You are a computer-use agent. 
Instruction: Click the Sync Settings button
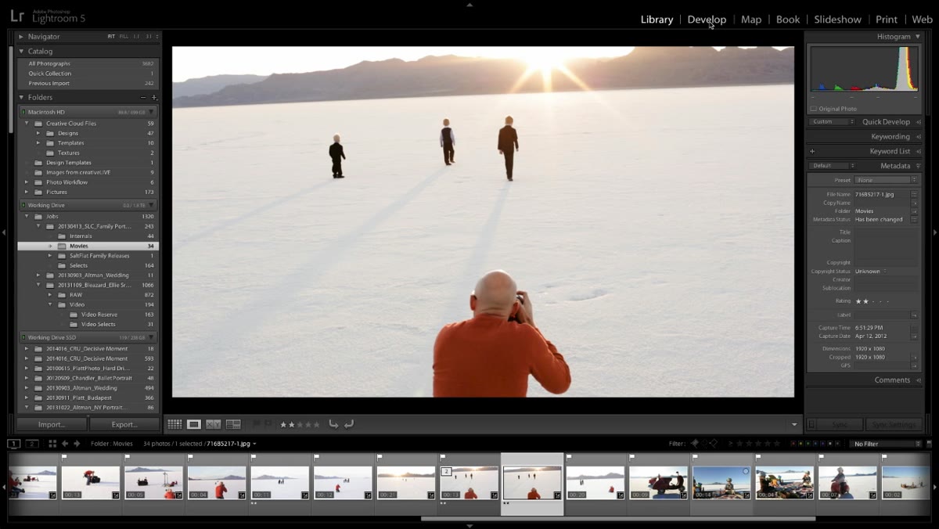(894, 424)
